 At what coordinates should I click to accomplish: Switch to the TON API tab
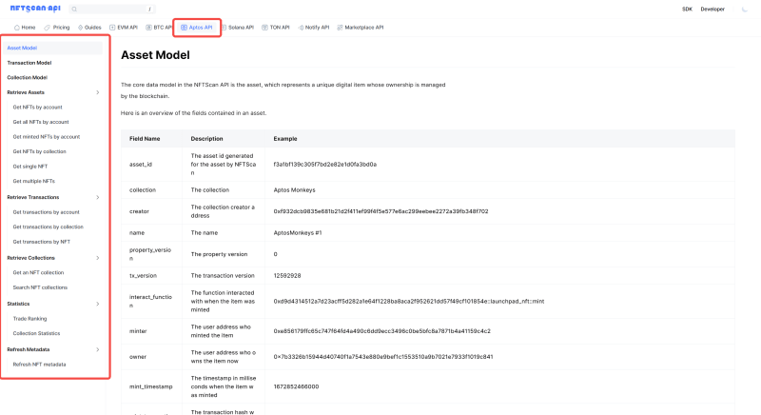pyautogui.click(x=276, y=28)
